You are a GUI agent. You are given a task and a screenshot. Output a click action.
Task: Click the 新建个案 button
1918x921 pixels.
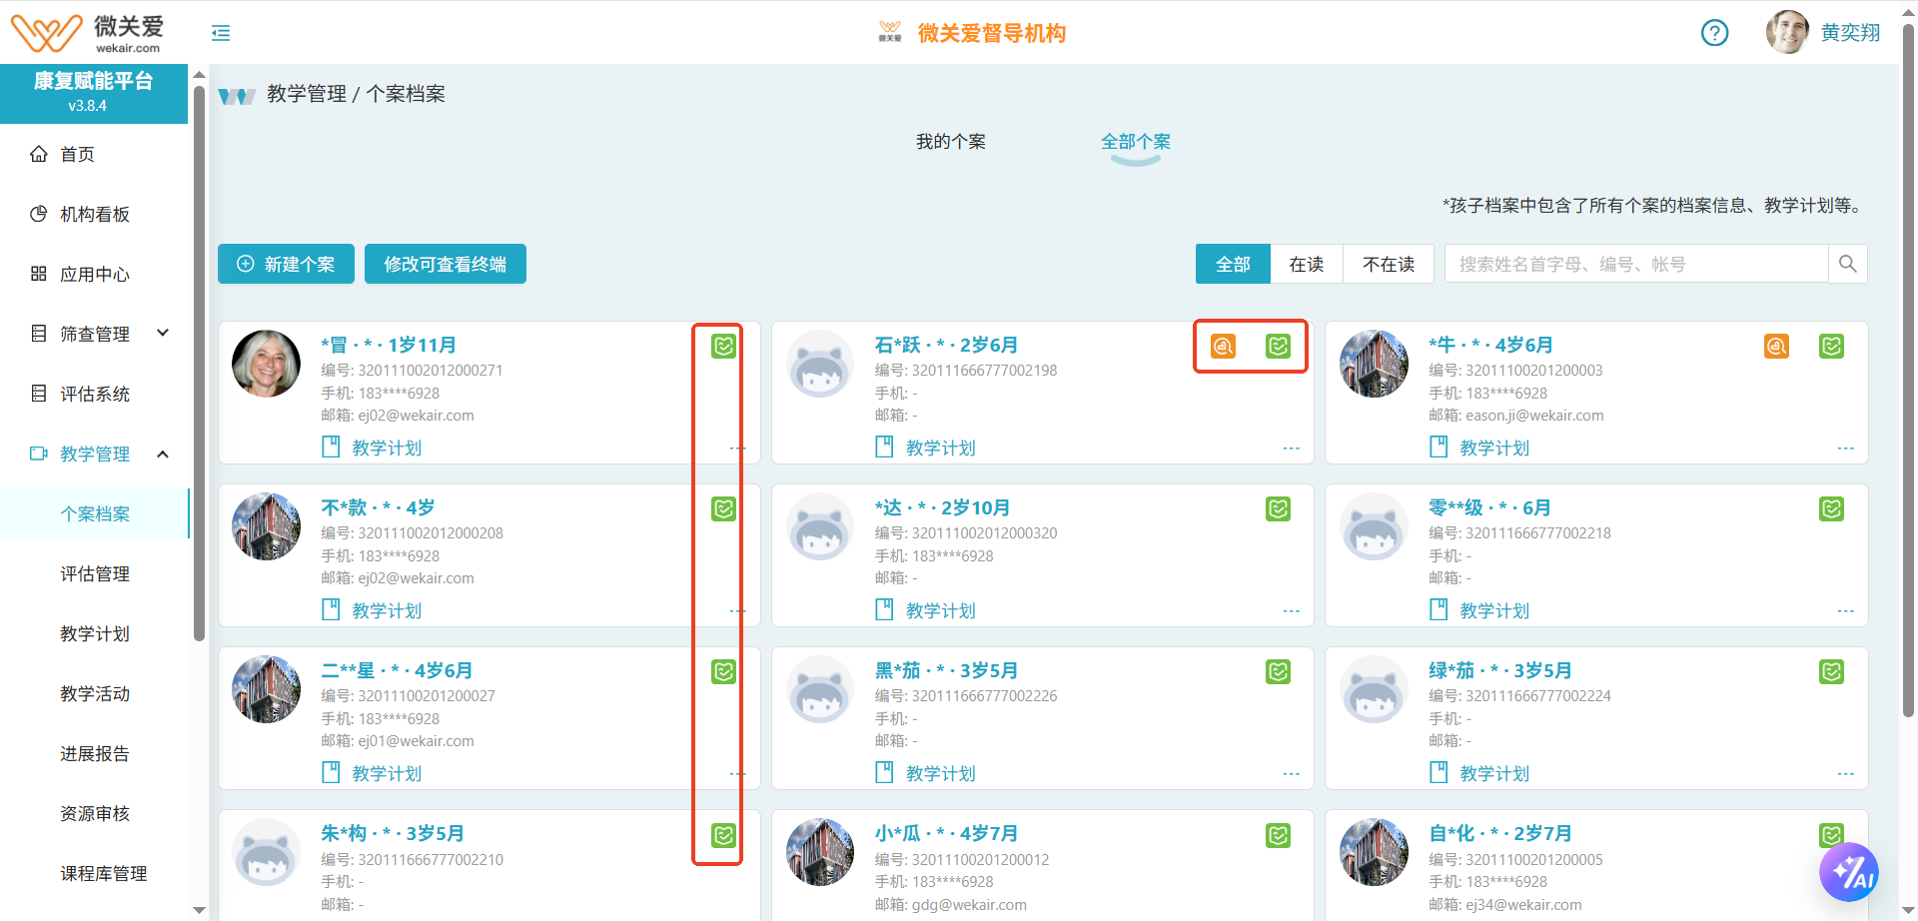point(286,264)
